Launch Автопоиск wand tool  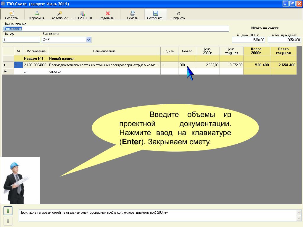point(59,13)
